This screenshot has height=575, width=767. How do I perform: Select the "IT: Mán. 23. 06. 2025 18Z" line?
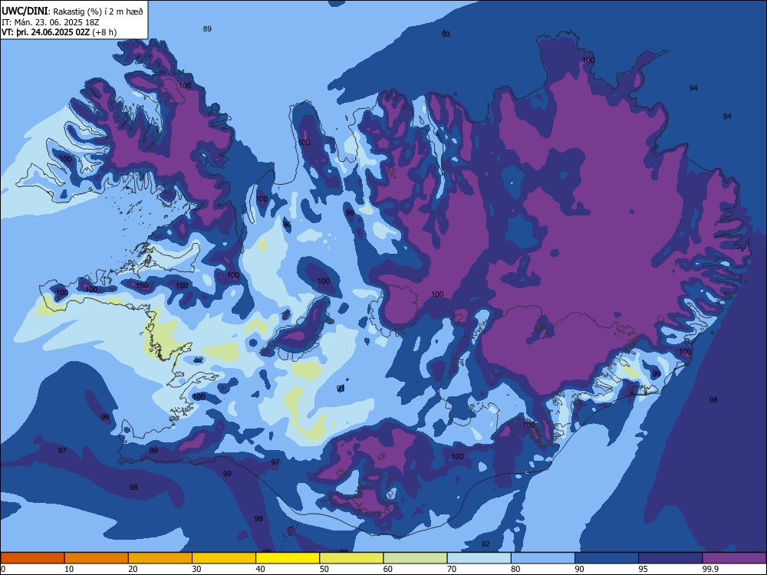(49, 22)
